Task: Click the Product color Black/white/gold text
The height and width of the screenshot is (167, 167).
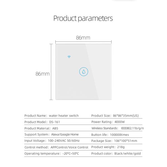Action: (116, 153)
